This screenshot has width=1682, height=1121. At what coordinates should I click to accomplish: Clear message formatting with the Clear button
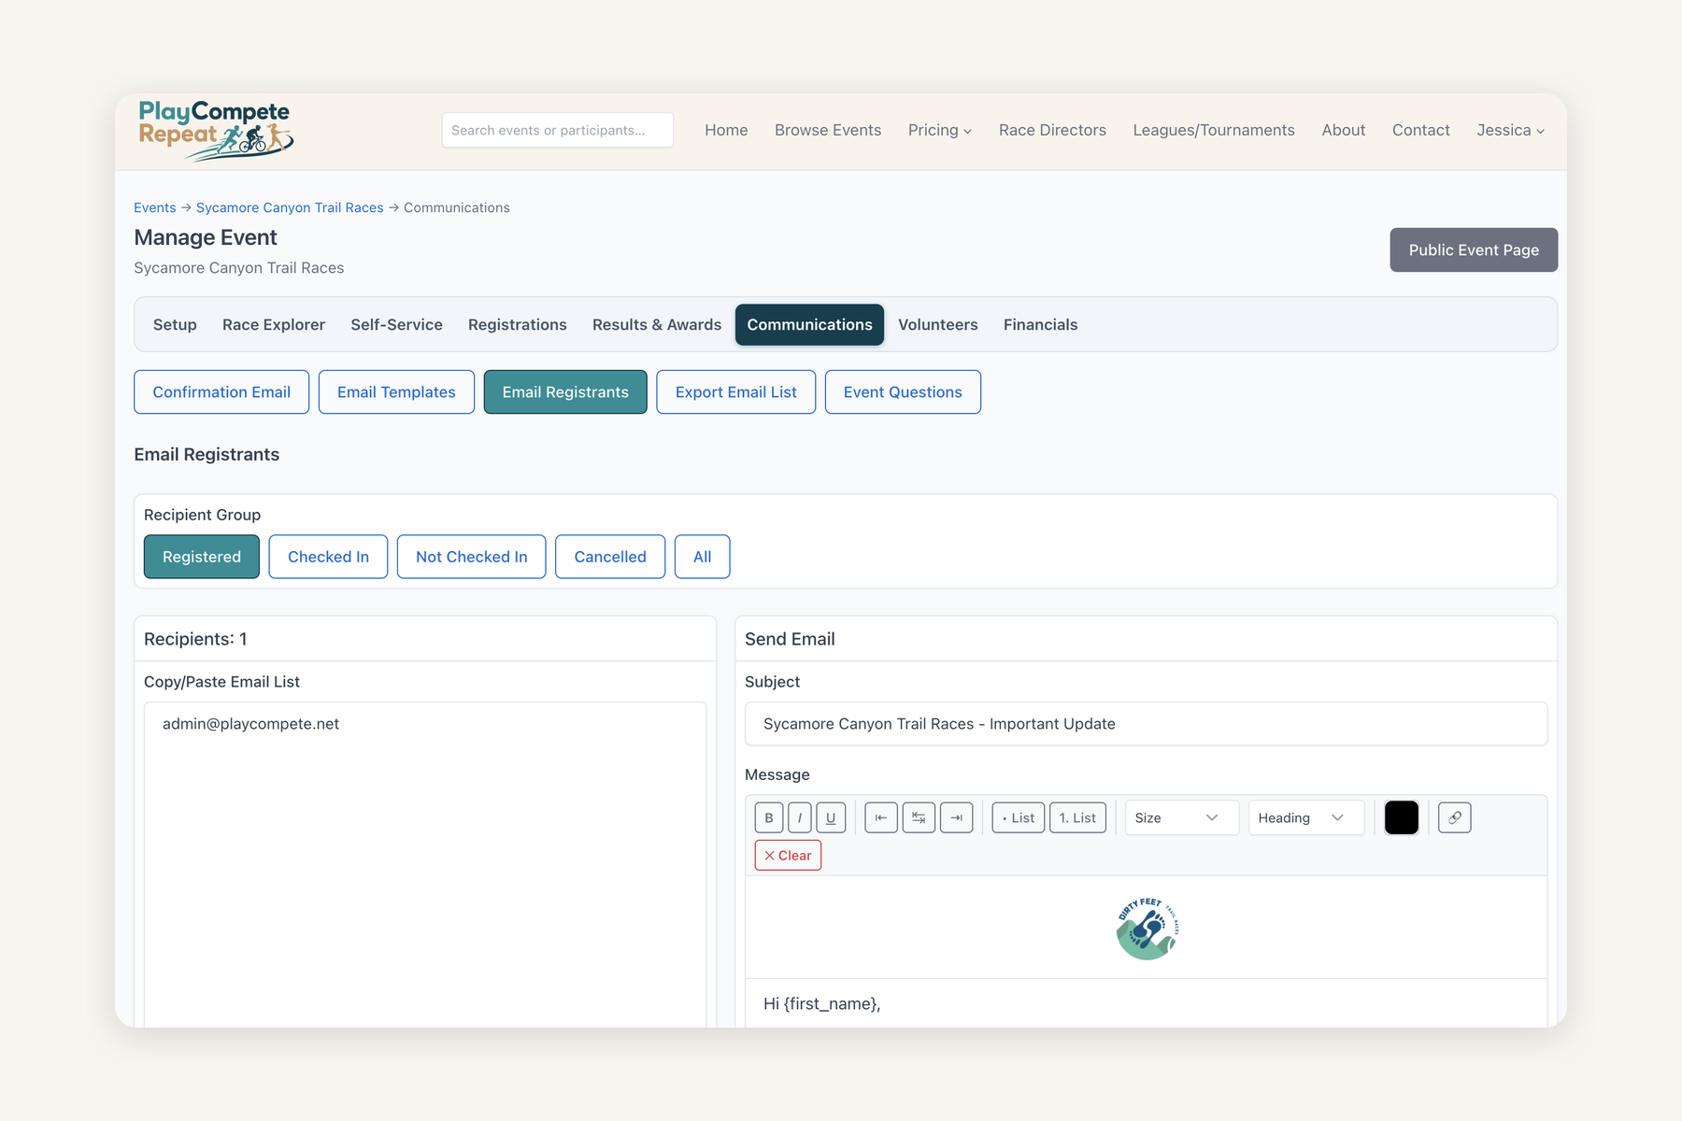tap(788, 856)
